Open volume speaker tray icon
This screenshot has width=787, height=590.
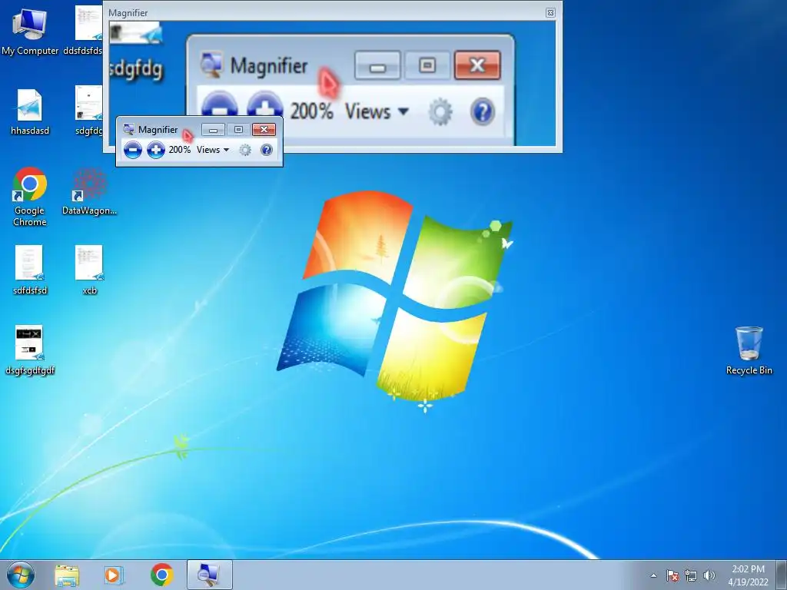[709, 575]
